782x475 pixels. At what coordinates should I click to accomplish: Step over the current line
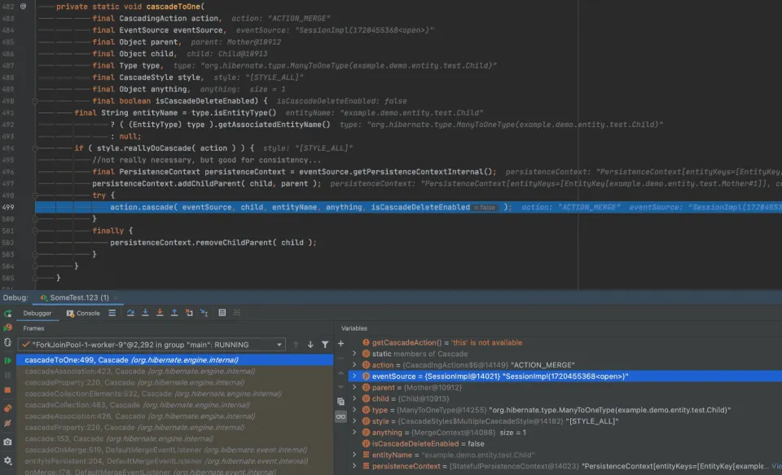[x=130, y=313]
